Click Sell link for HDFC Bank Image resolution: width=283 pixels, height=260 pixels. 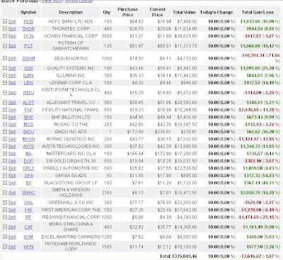12,22
